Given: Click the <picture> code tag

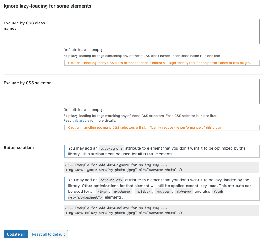Looking at the screenshot, I should 122,192.
